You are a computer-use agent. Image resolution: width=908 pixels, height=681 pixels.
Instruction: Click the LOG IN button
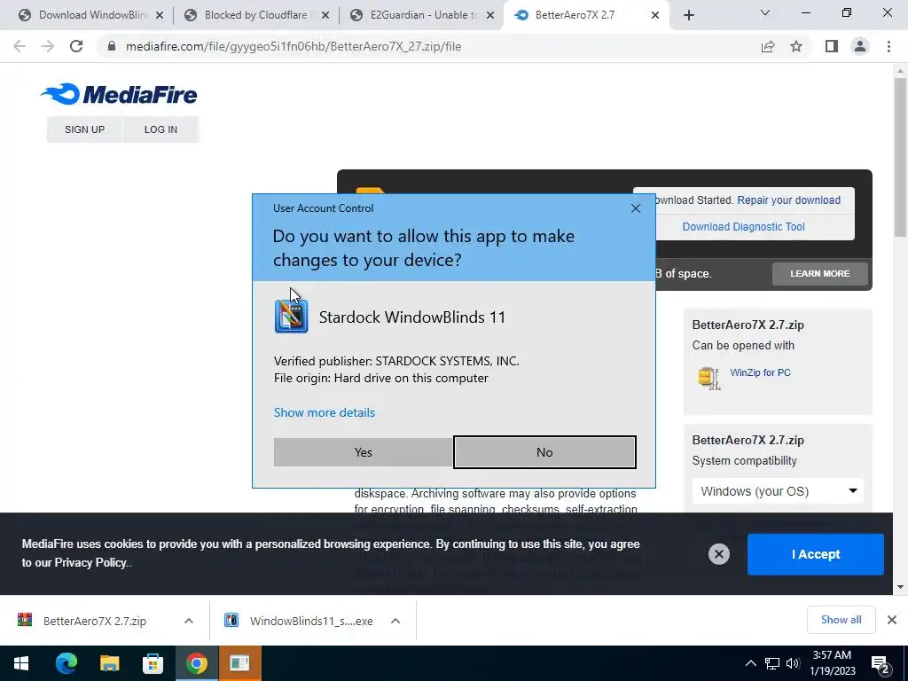point(161,129)
